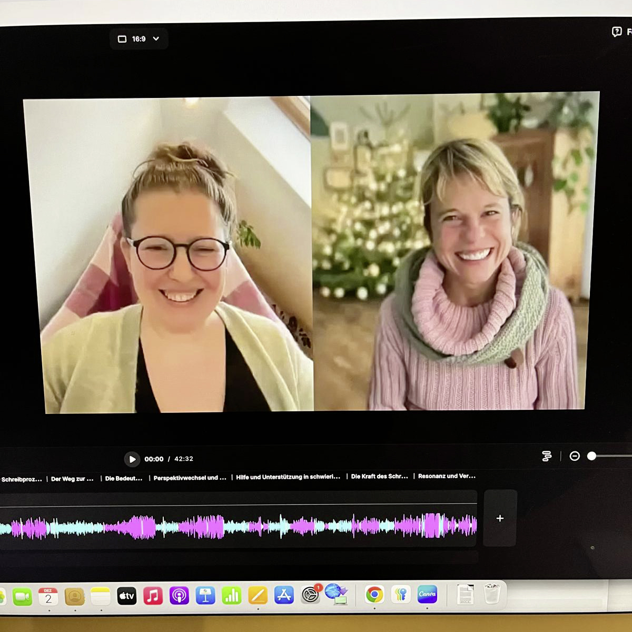Jump to 'Die Kraft des Schr...' chapter

click(379, 476)
